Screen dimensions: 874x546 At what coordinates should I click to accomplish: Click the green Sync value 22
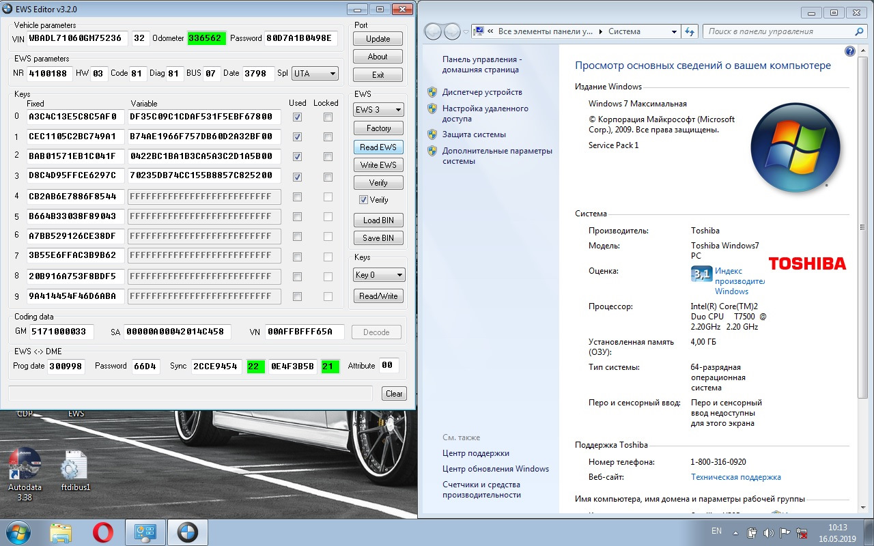coord(256,367)
